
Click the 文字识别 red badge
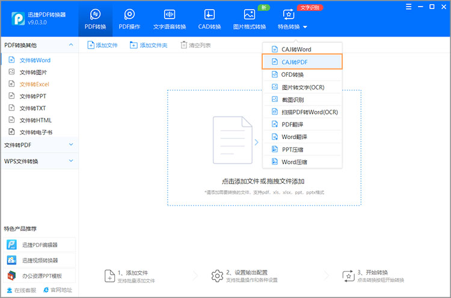point(310,7)
